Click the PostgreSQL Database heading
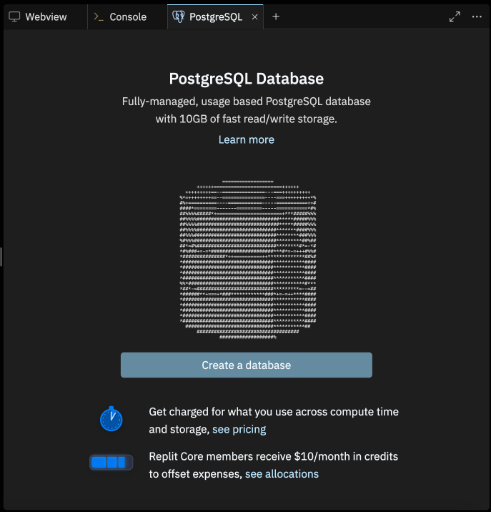 247,79
